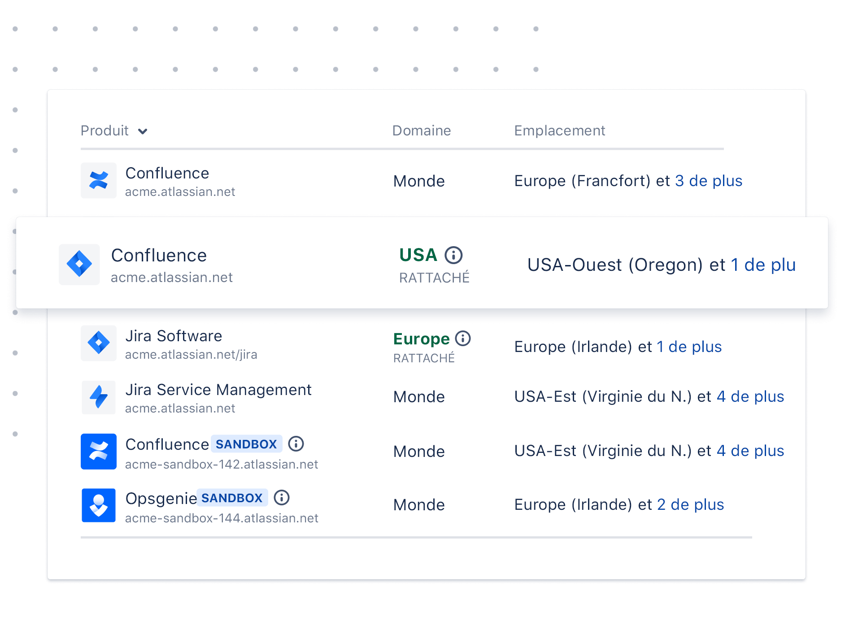This screenshot has width=845, height=630.
Task: Click the Jira Service Management lightning icon
Action: coord(99,397)
